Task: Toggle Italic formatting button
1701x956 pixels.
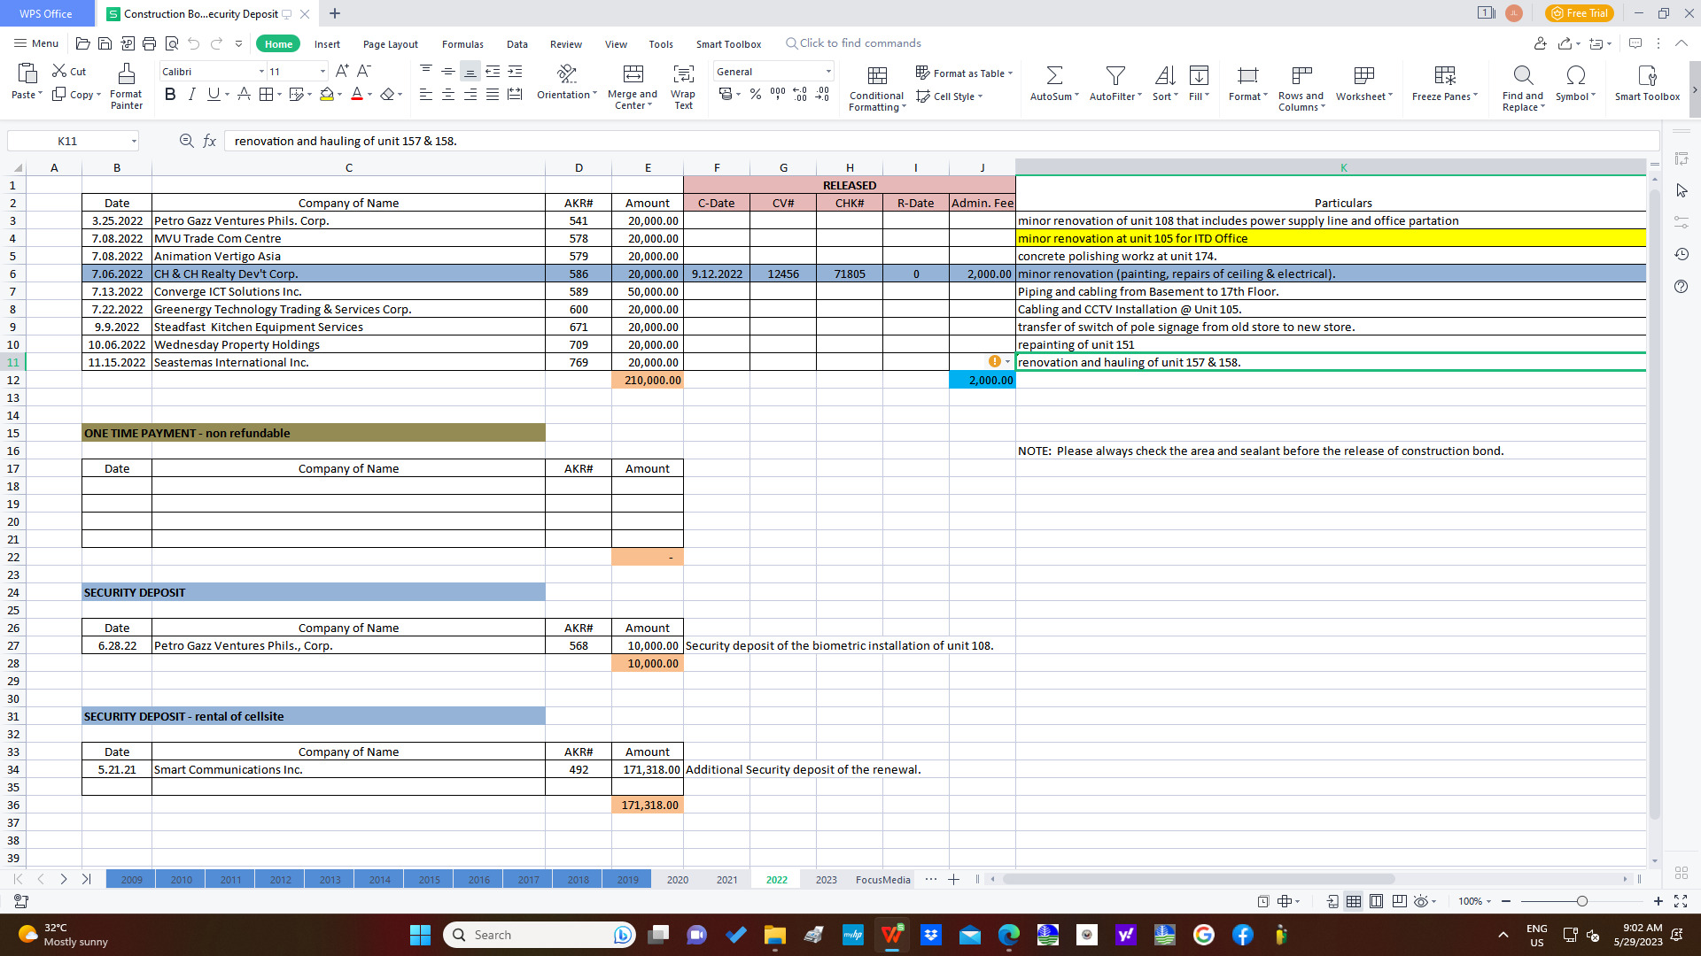Action: click(x=191, y=95)
